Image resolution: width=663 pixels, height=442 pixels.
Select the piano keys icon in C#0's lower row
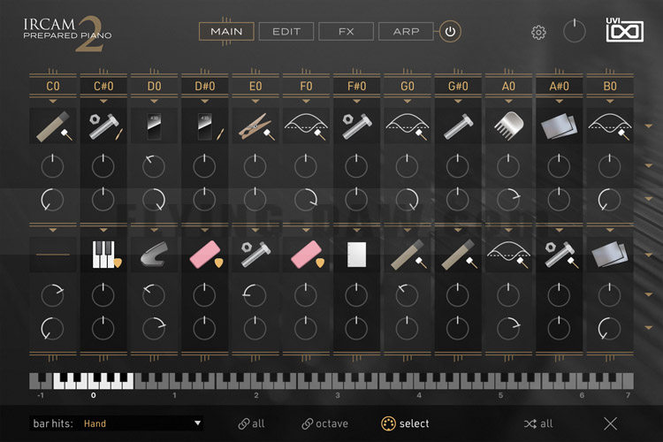[x=103, y=255]
